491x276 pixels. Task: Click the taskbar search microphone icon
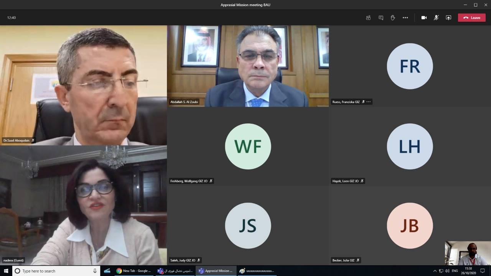pos(95,271)
